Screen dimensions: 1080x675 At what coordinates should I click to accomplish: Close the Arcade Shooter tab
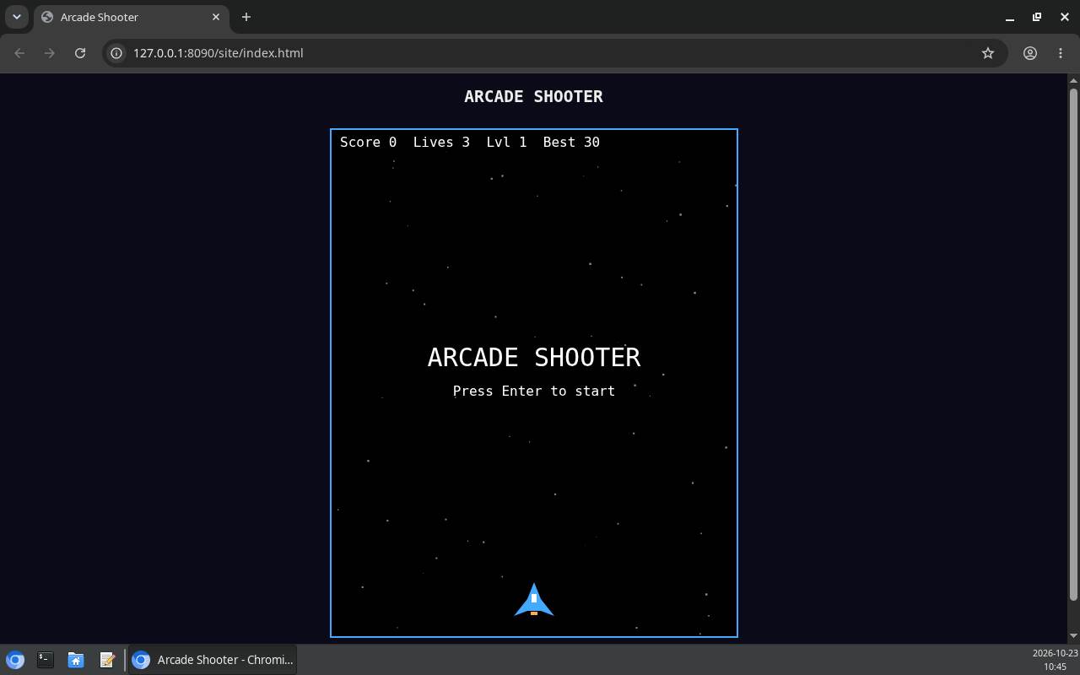pyautogui.click(x=216, y=17)
